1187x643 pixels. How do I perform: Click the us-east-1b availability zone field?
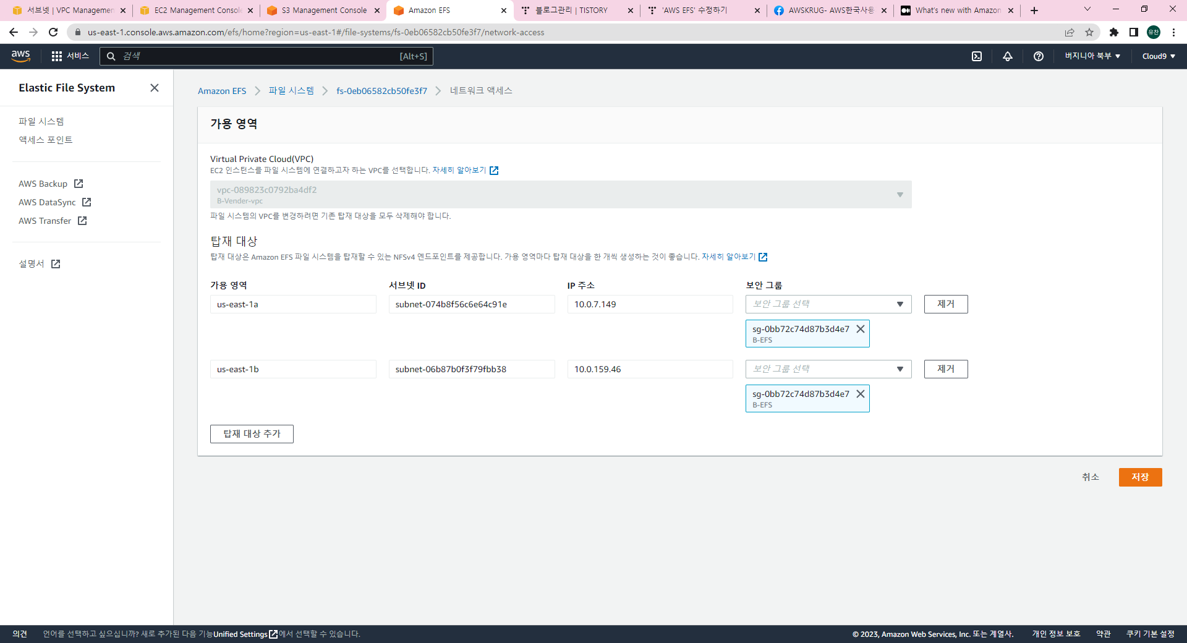[293, 369]
